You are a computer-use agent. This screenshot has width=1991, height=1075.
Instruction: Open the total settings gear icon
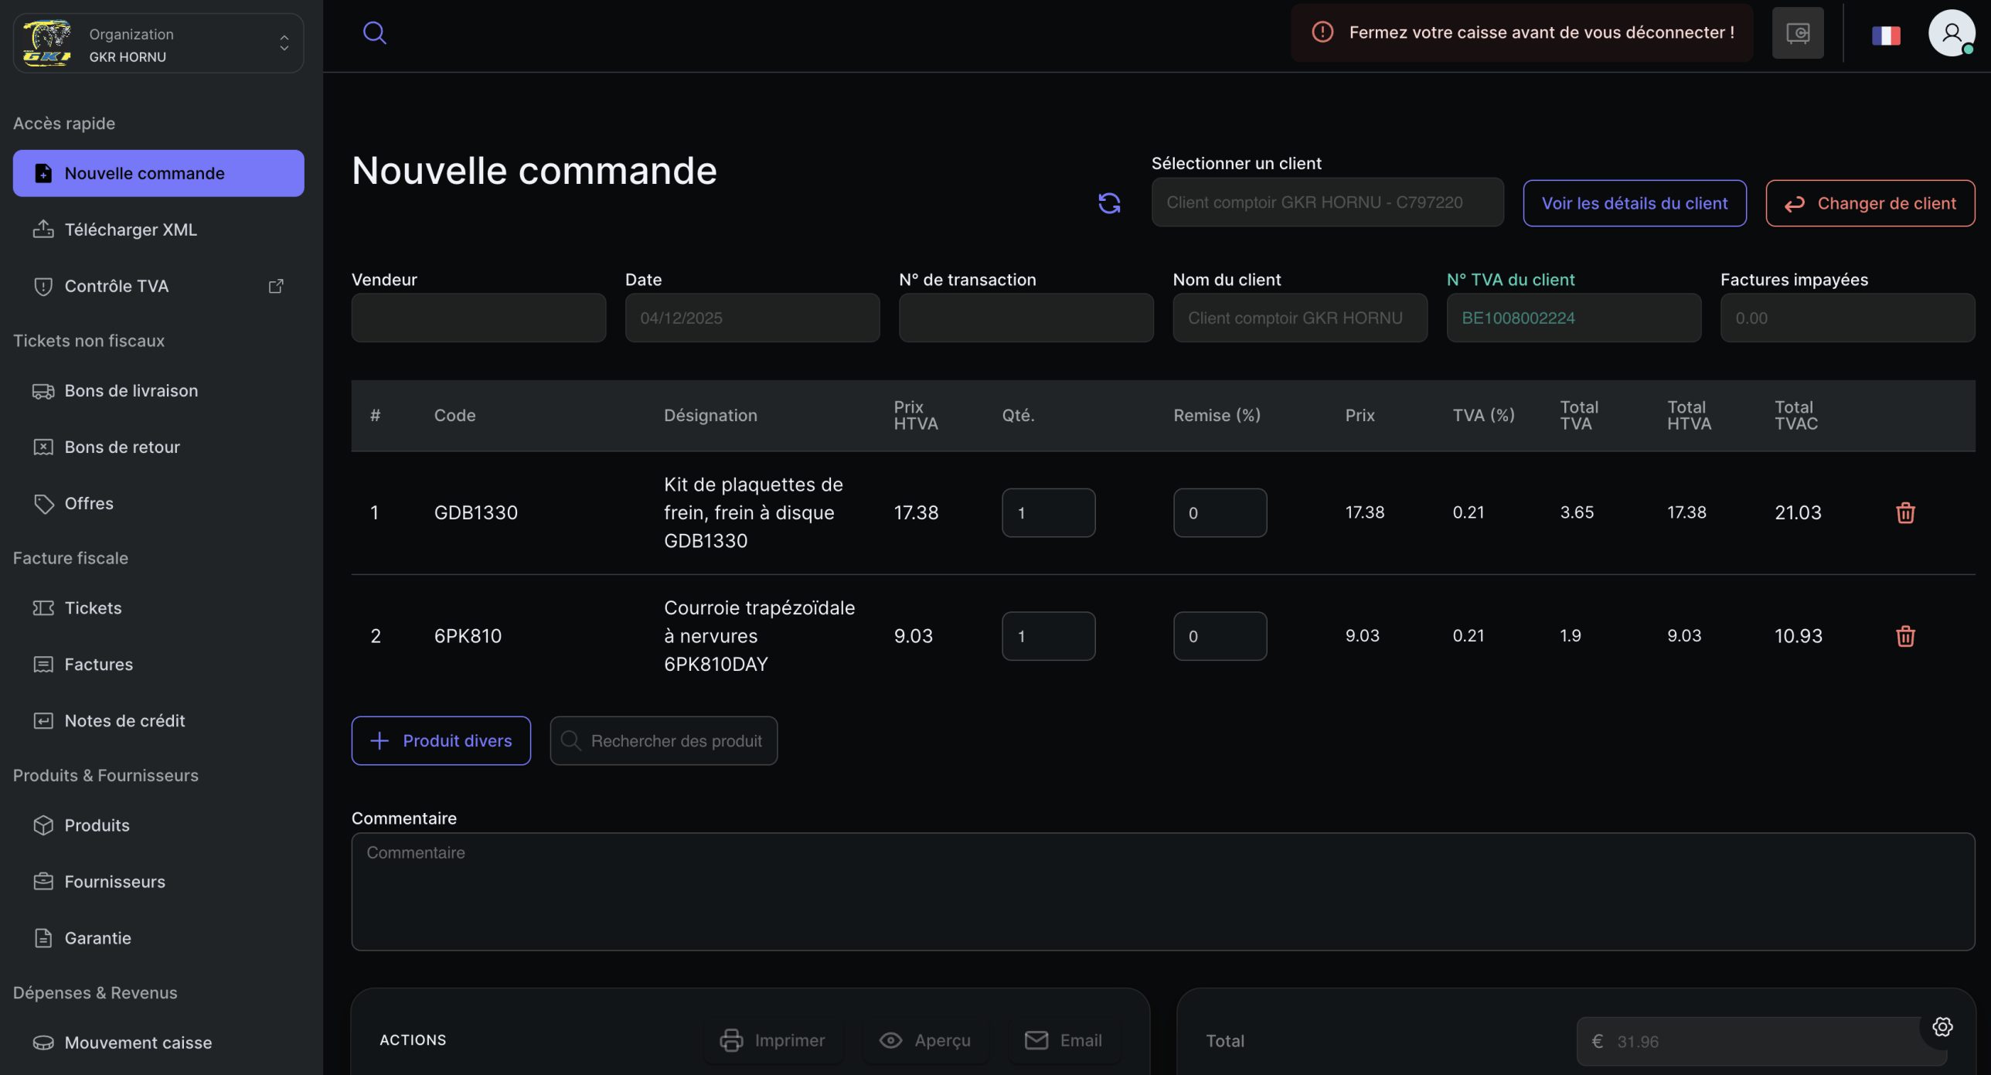[1942, 1026]
